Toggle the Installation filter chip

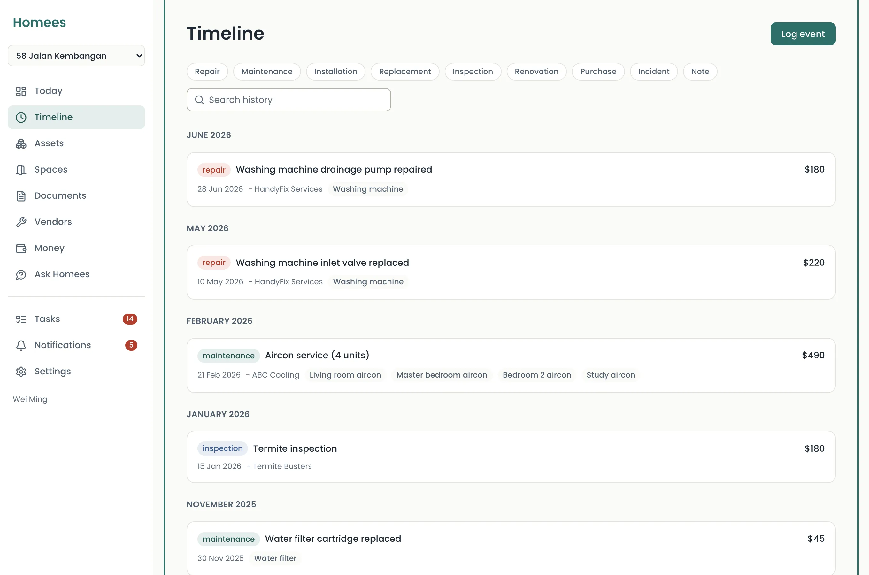pos(335,72)
